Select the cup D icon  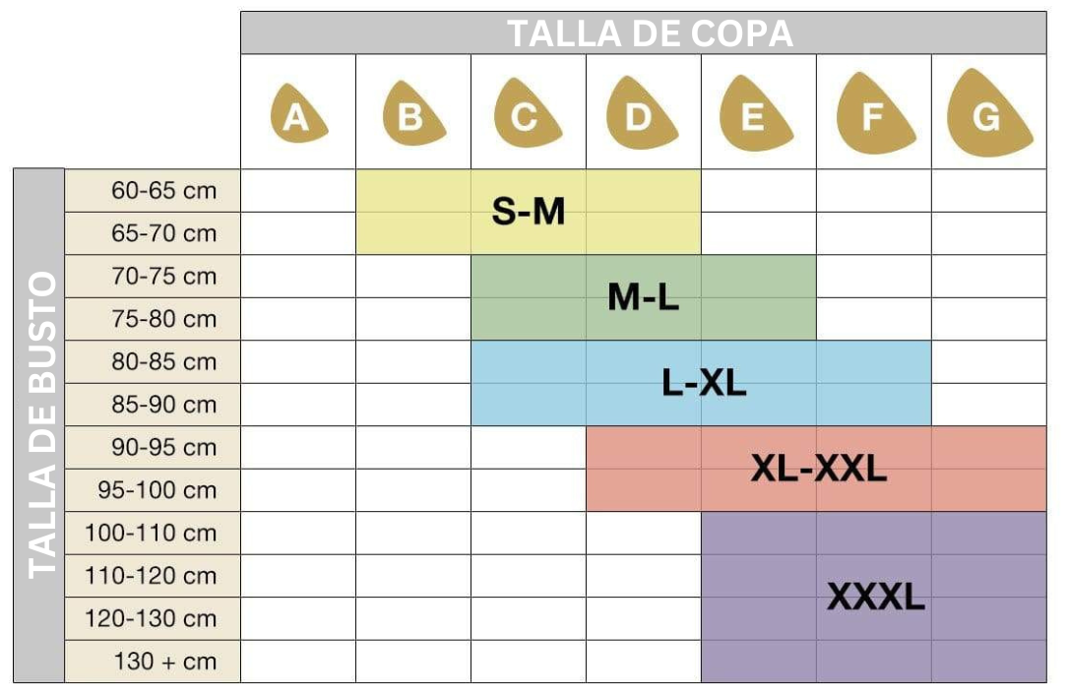point(642,115)
